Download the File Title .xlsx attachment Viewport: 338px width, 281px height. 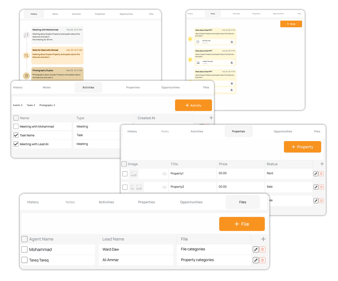pos(232,42)
